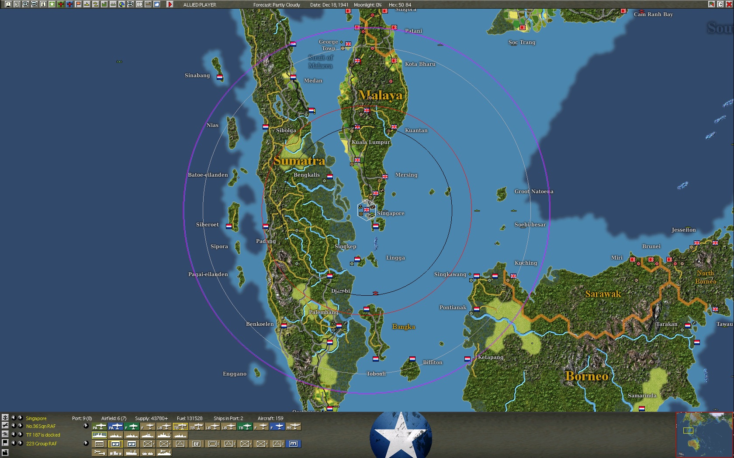Click the factory industry icon at bottom left

(x=5, y=453)
